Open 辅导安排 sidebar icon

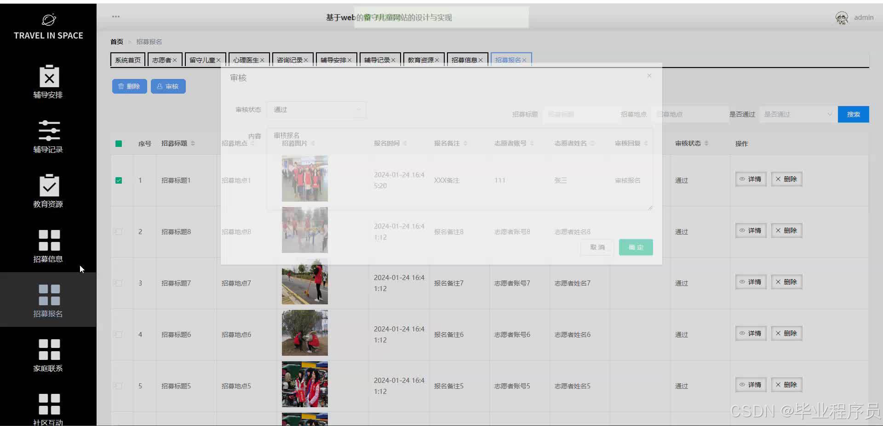pyautogui.click(x=49, y=76)
